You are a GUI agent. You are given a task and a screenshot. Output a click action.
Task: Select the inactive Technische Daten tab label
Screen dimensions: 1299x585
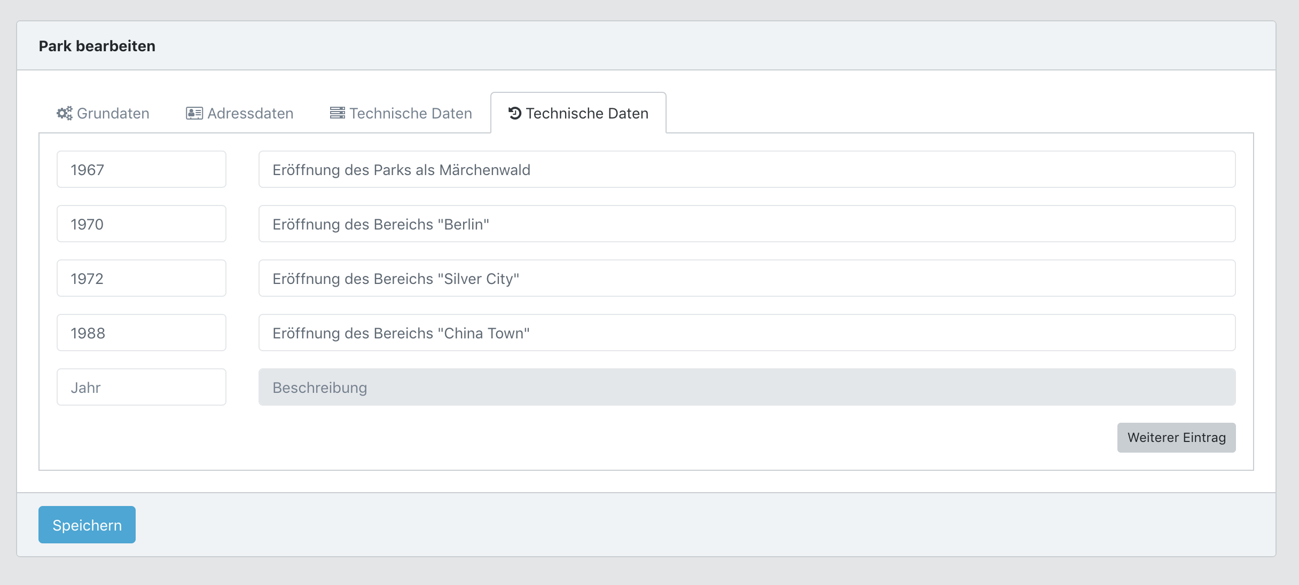pos(410,113)
